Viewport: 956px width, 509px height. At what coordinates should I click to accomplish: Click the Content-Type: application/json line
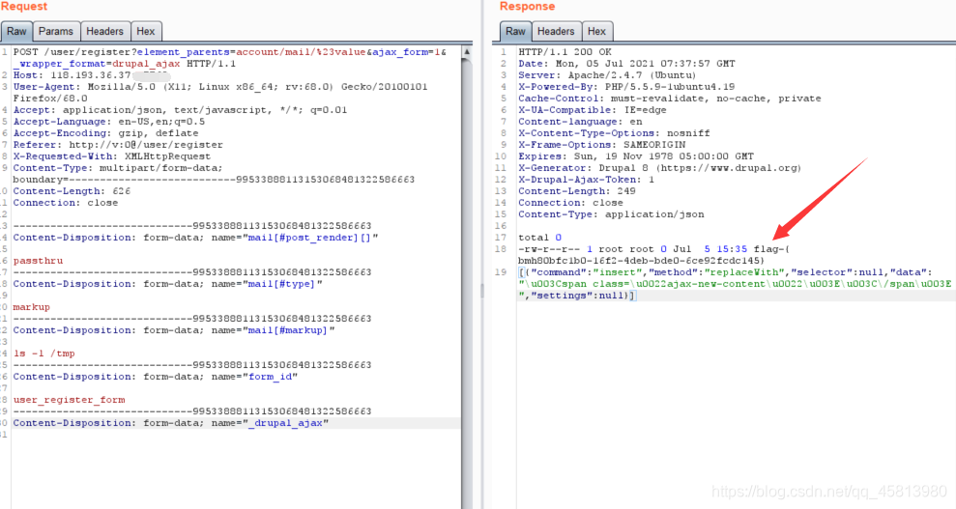point(611,213)
